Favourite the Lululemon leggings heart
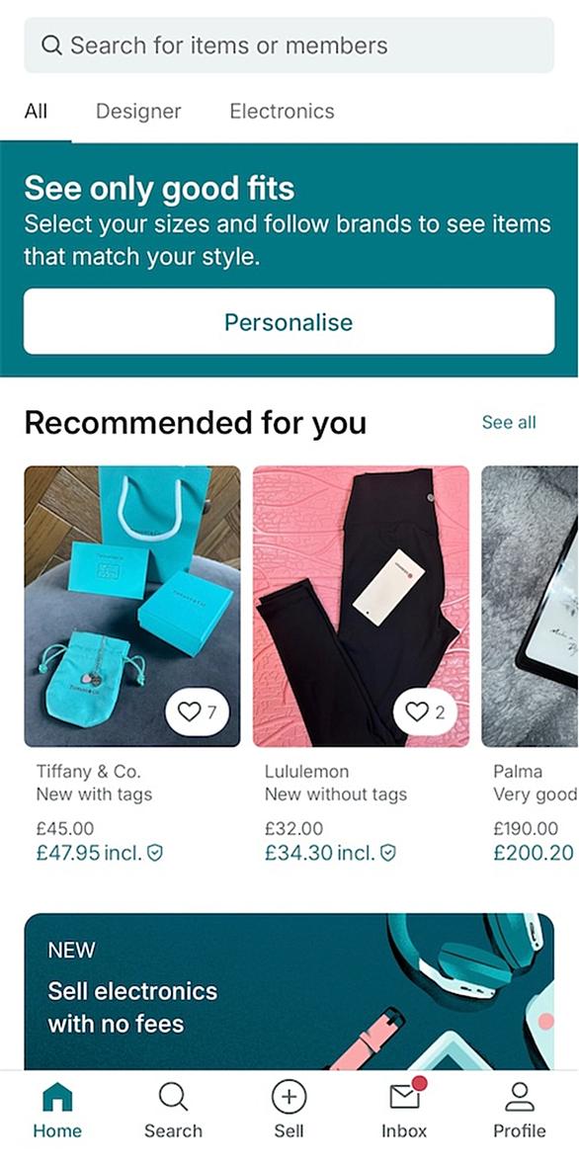Screen dimensions: 579x1167 pyautogui.click(x=426, y=712)
